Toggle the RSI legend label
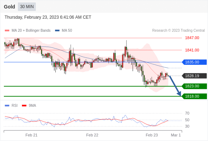208x141 pixels. [x=14, y=106]
